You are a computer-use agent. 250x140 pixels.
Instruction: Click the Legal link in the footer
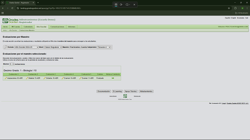[x=224, y=103]
